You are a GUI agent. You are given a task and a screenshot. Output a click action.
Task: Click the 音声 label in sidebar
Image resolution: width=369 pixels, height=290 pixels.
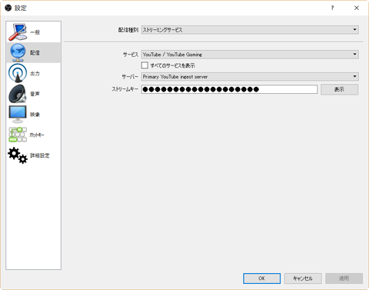coord(35,94)
